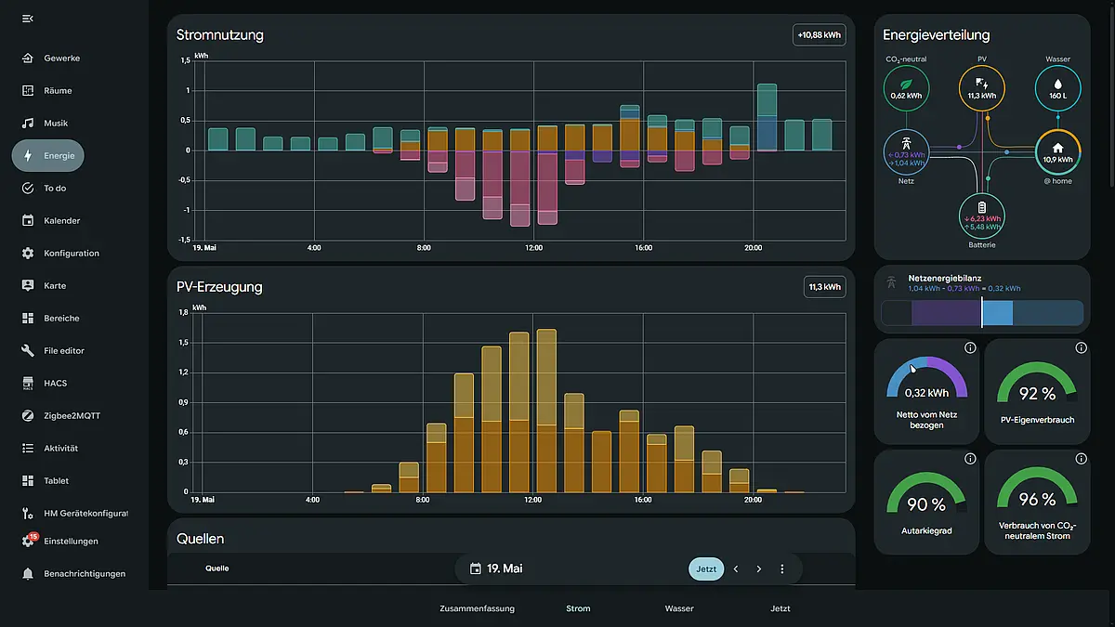This screenshot has width=1115, height=627.
Task: Open Zigbee2MQTT from the sidebar
Action: (x=74, y=415)
